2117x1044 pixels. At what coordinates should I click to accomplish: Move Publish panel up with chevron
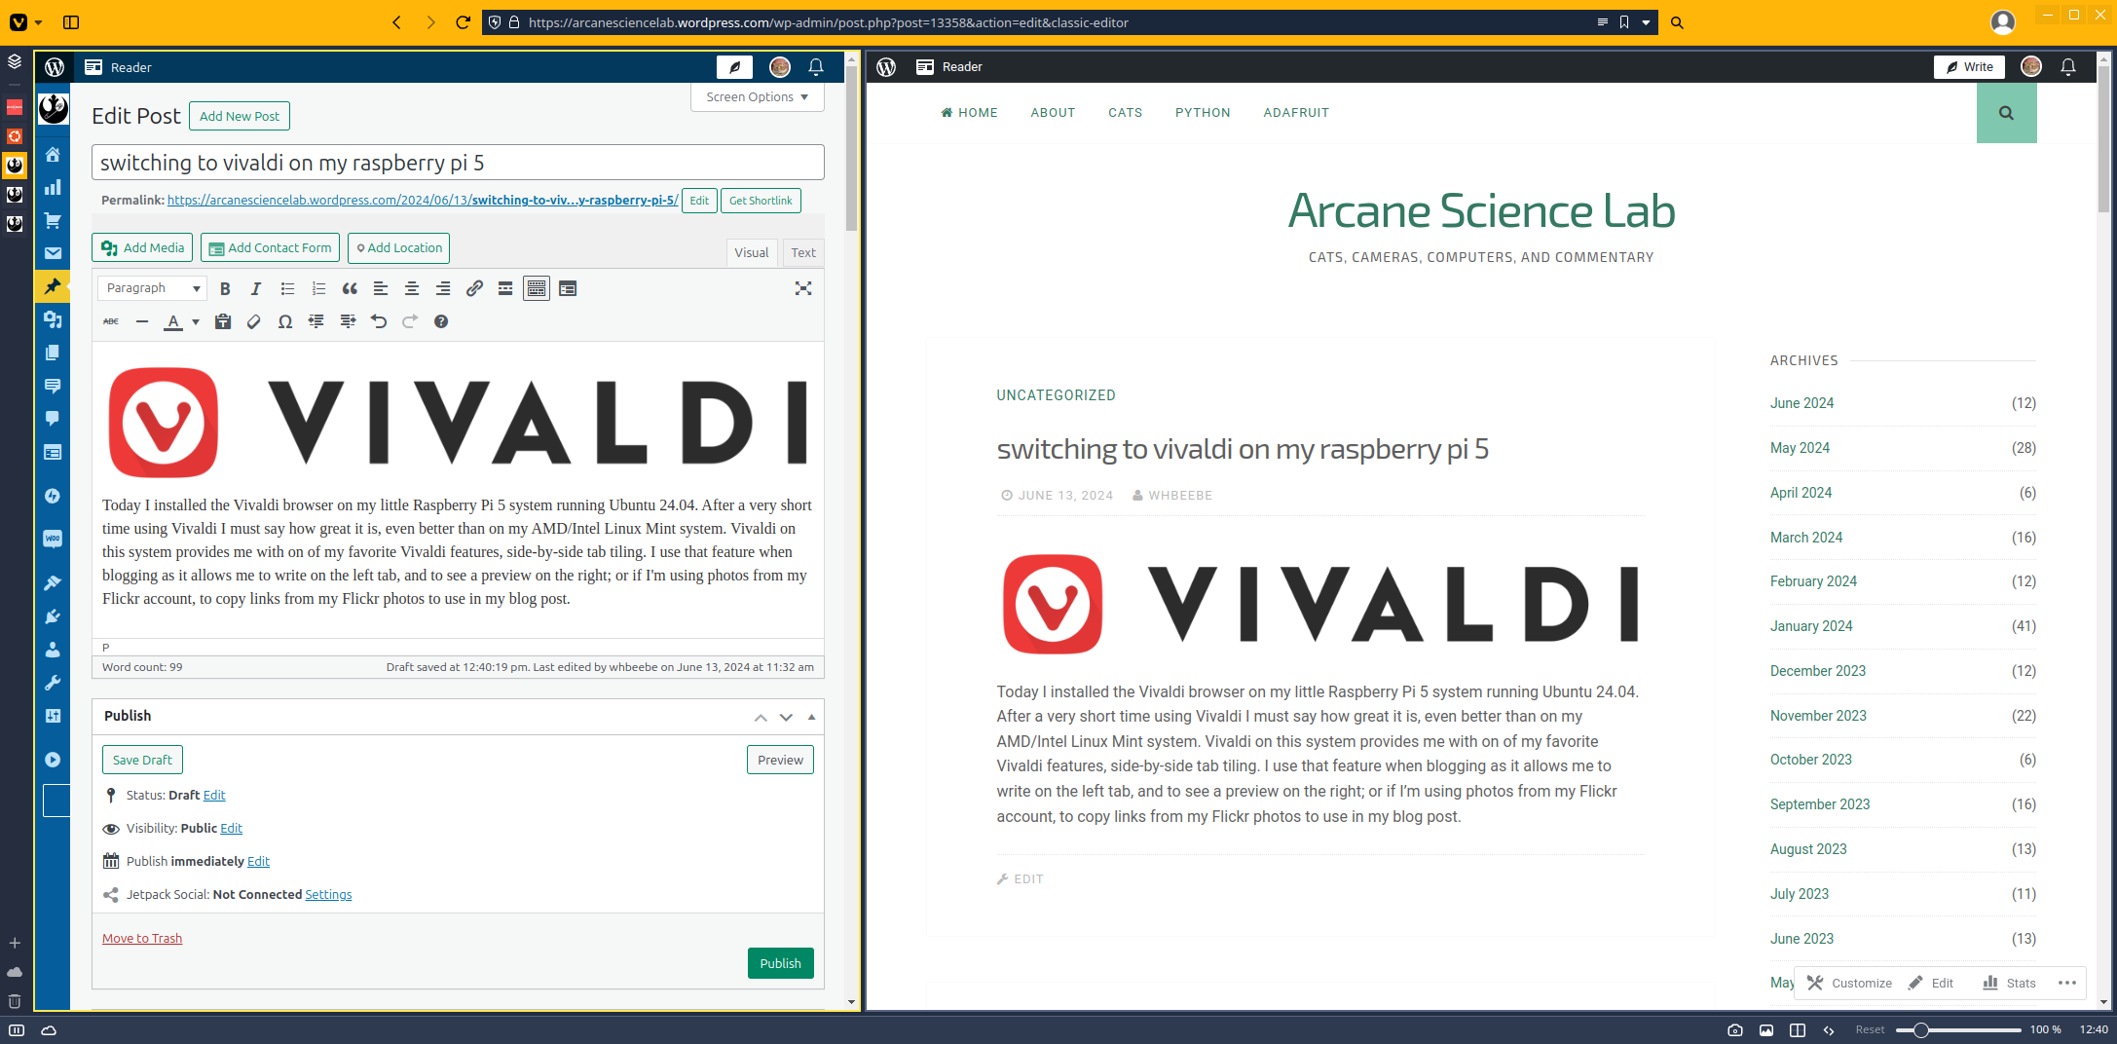(x=761, y=717)
